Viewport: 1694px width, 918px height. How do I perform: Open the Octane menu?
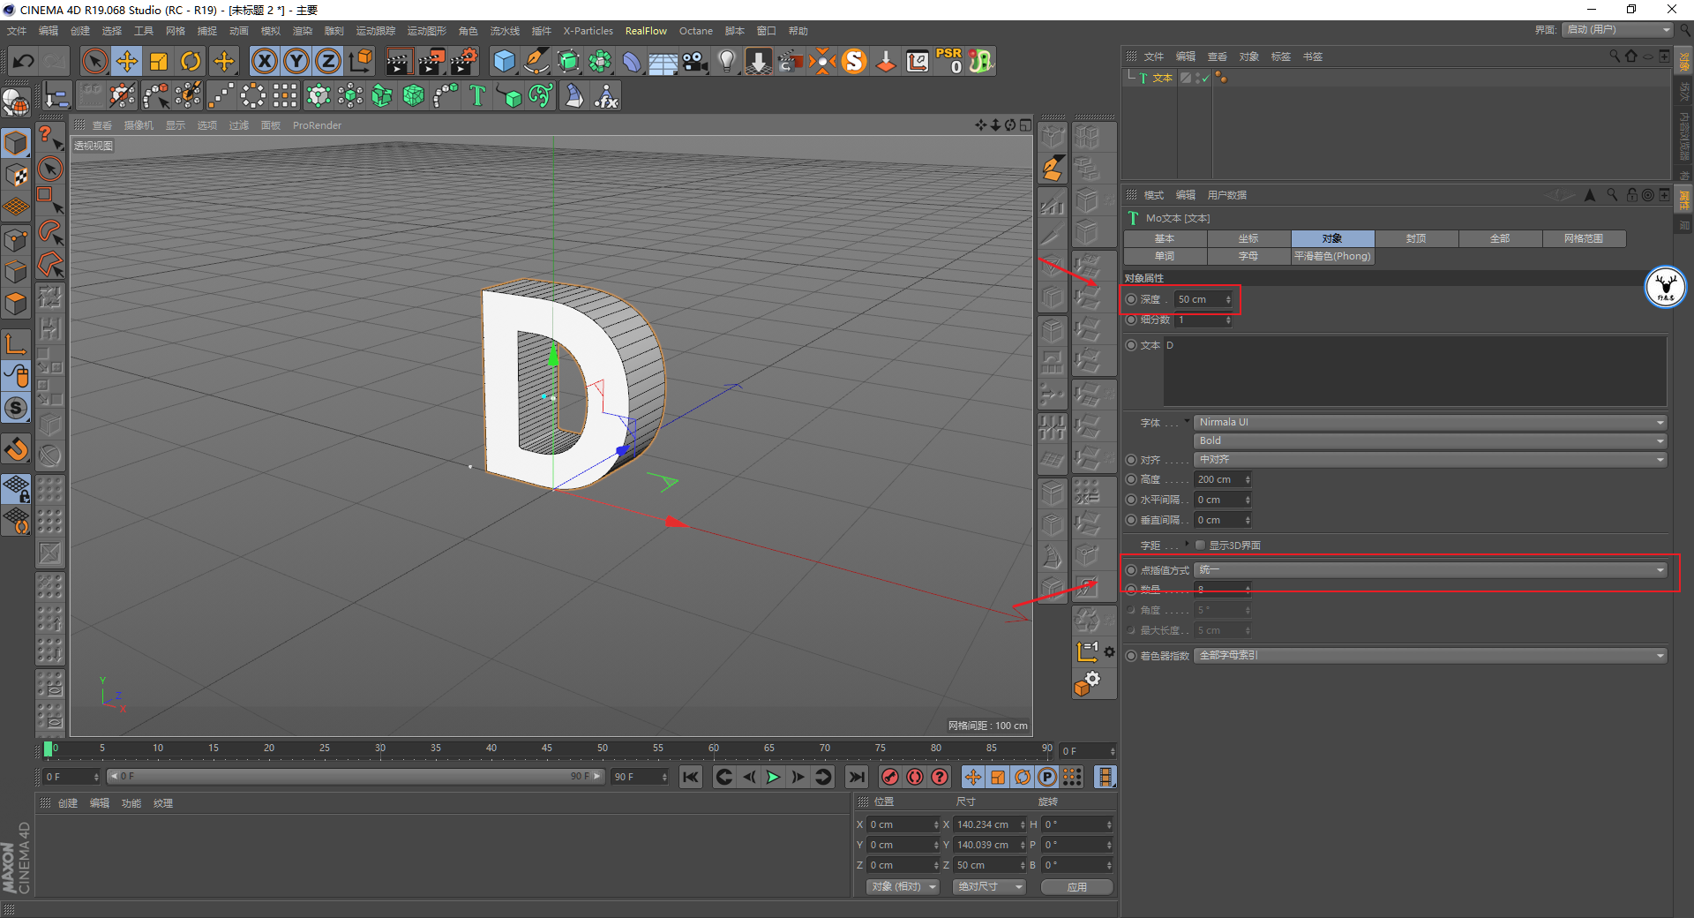[695, 31]
